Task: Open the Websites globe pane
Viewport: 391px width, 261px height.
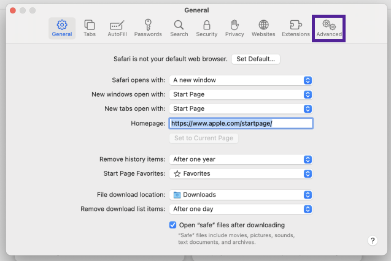Action: click(x=263, y=28)
